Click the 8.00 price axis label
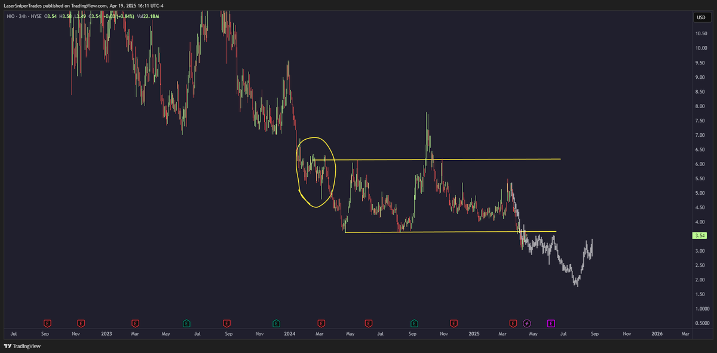 click(701, 106)
